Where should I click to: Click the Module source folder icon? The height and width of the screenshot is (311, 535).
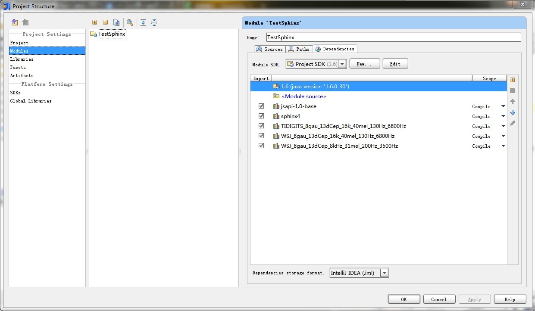(x=276, y=96)
